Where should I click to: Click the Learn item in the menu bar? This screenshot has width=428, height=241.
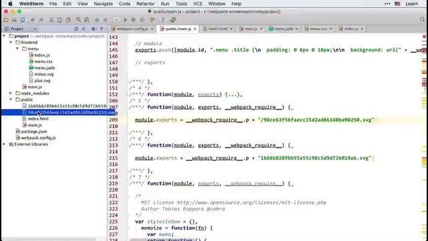click(412, 4)
